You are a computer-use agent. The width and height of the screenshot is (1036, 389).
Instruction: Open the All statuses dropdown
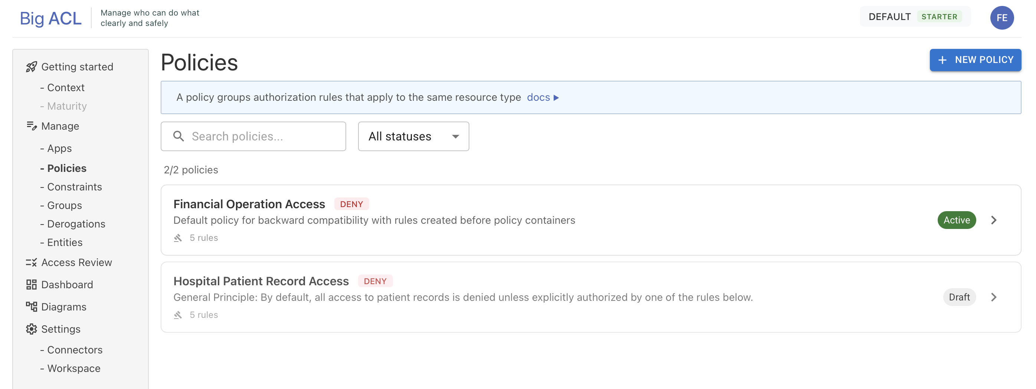coord(413,136)
